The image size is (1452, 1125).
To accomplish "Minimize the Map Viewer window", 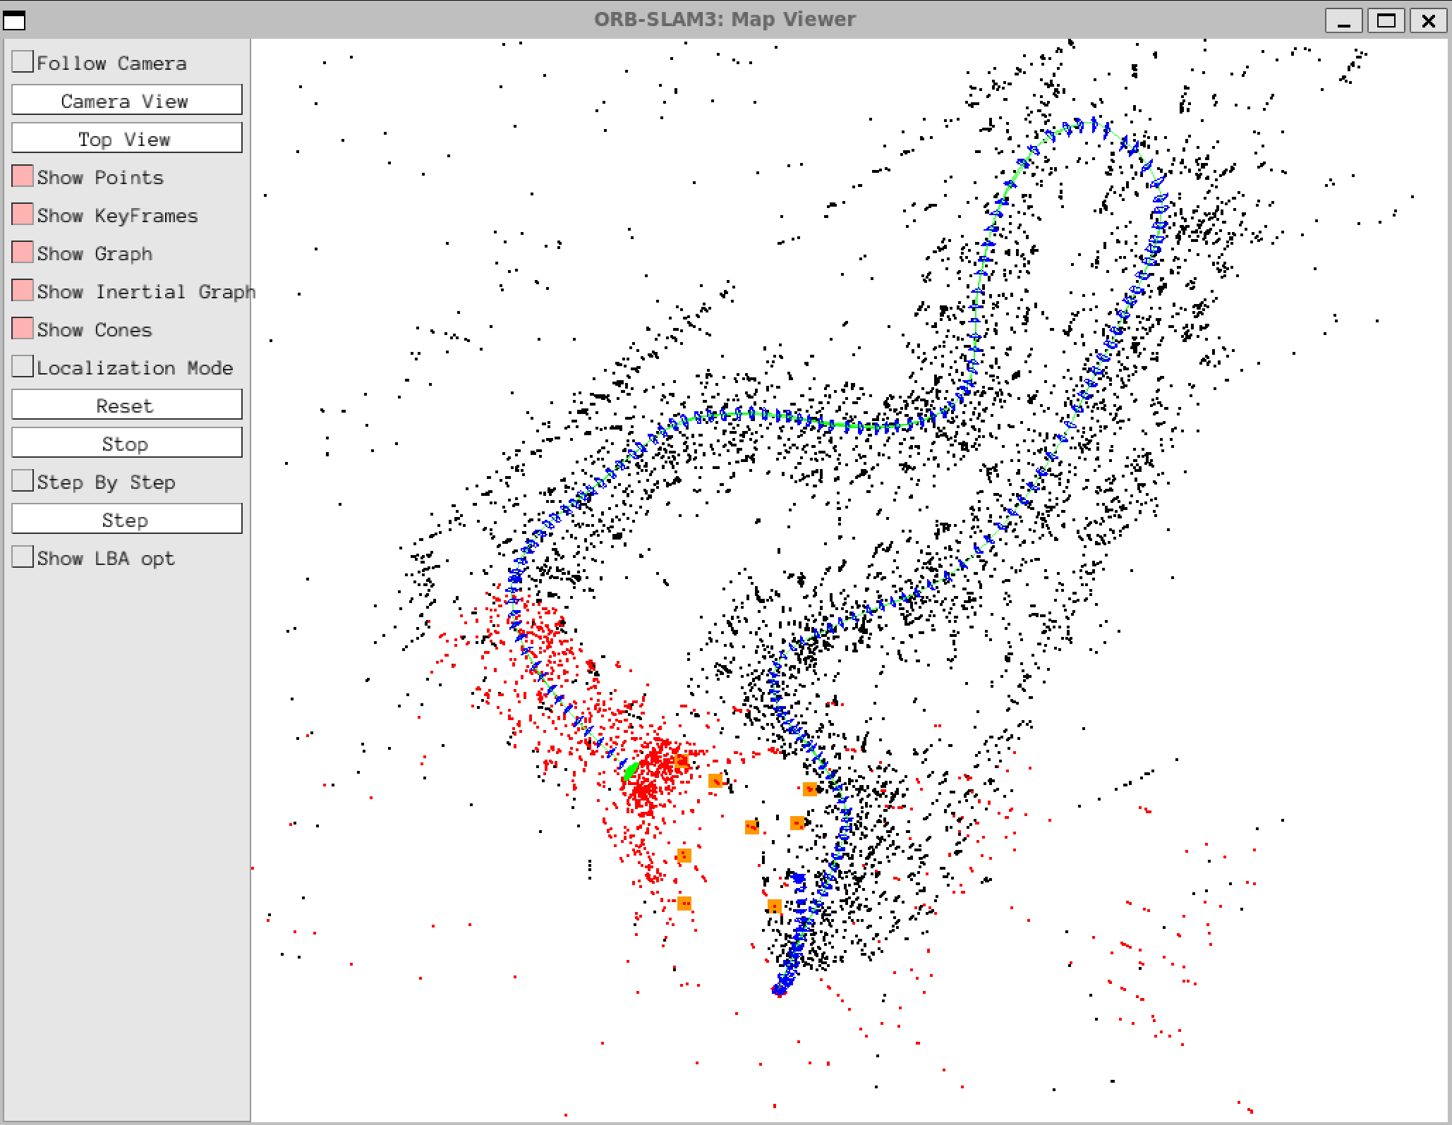I will (1343, 20).
